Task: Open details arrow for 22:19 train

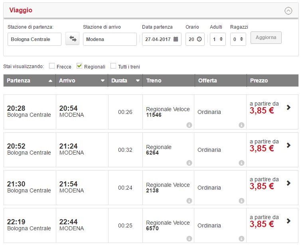Action: pos(289,221)
